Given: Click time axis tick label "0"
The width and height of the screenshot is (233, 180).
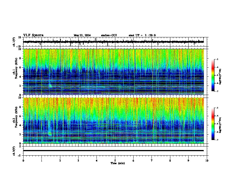Looking at the screenshot, I should point(23,161).
